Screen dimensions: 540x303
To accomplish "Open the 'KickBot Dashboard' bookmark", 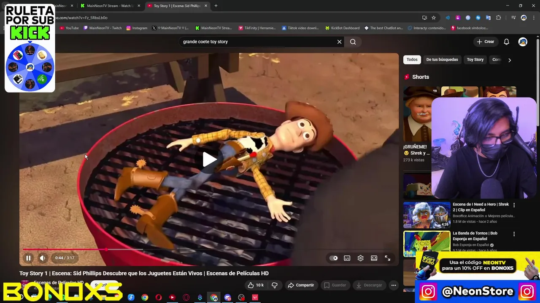I will pos(342,28).
